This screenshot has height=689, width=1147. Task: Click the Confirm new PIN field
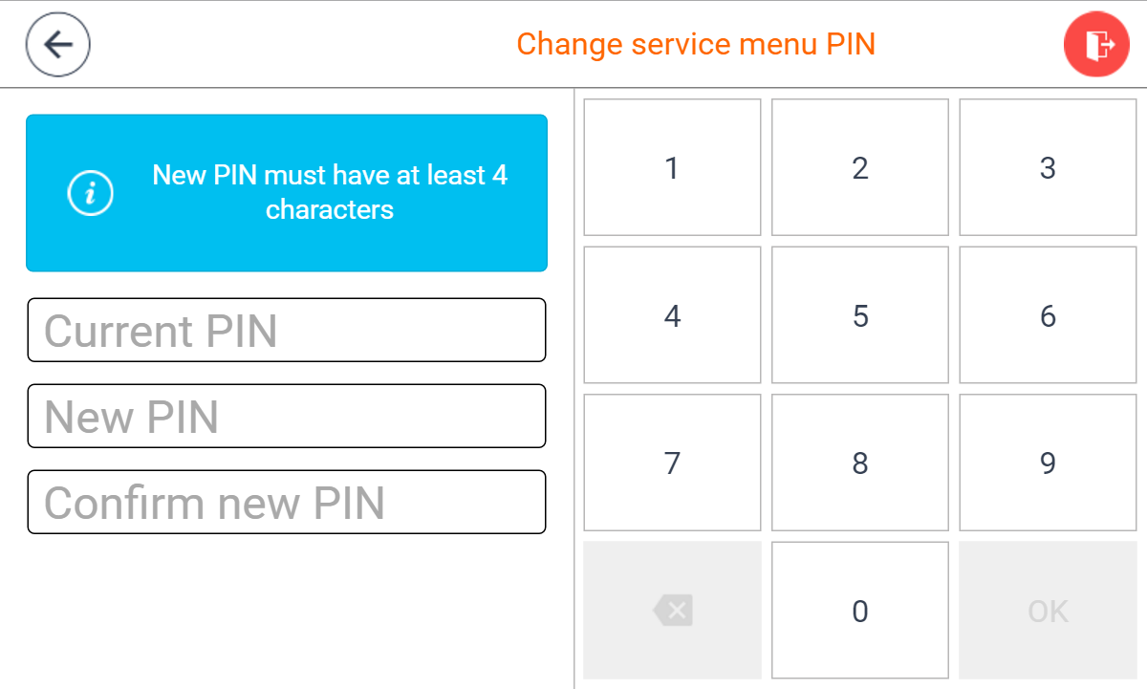pyautogui.click(x=287, y=503)
